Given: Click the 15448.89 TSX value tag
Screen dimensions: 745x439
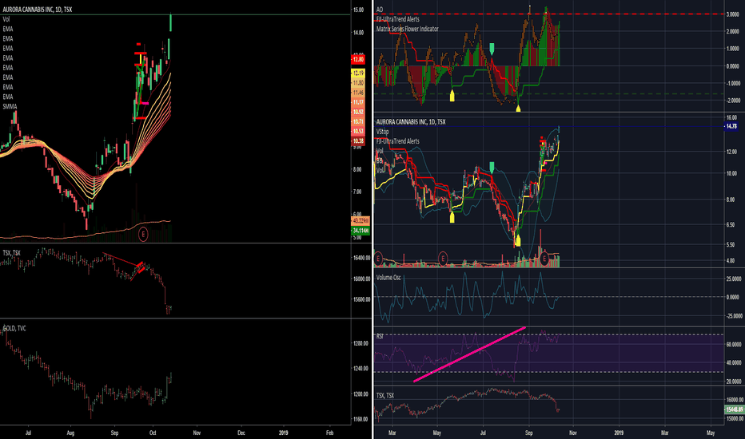Looking at the screenshot, I should (x=734, y=409).
